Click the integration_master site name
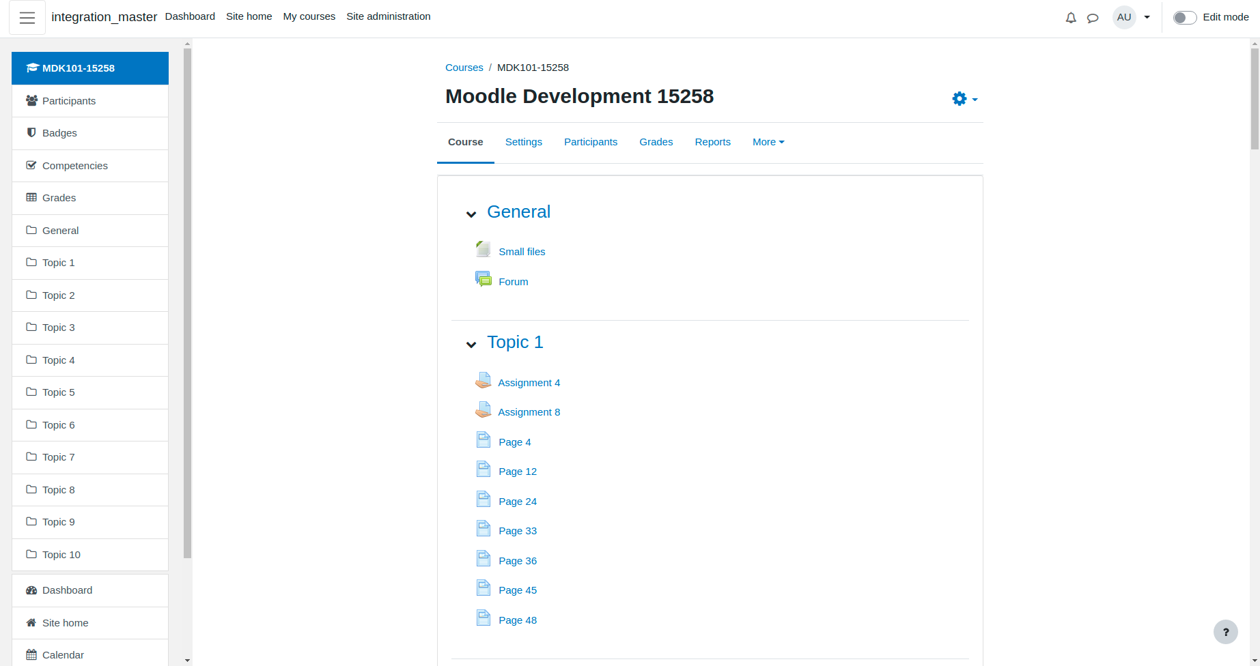Screen dimensions: 1260x666 pyautogui.click(x=104, y=17)
